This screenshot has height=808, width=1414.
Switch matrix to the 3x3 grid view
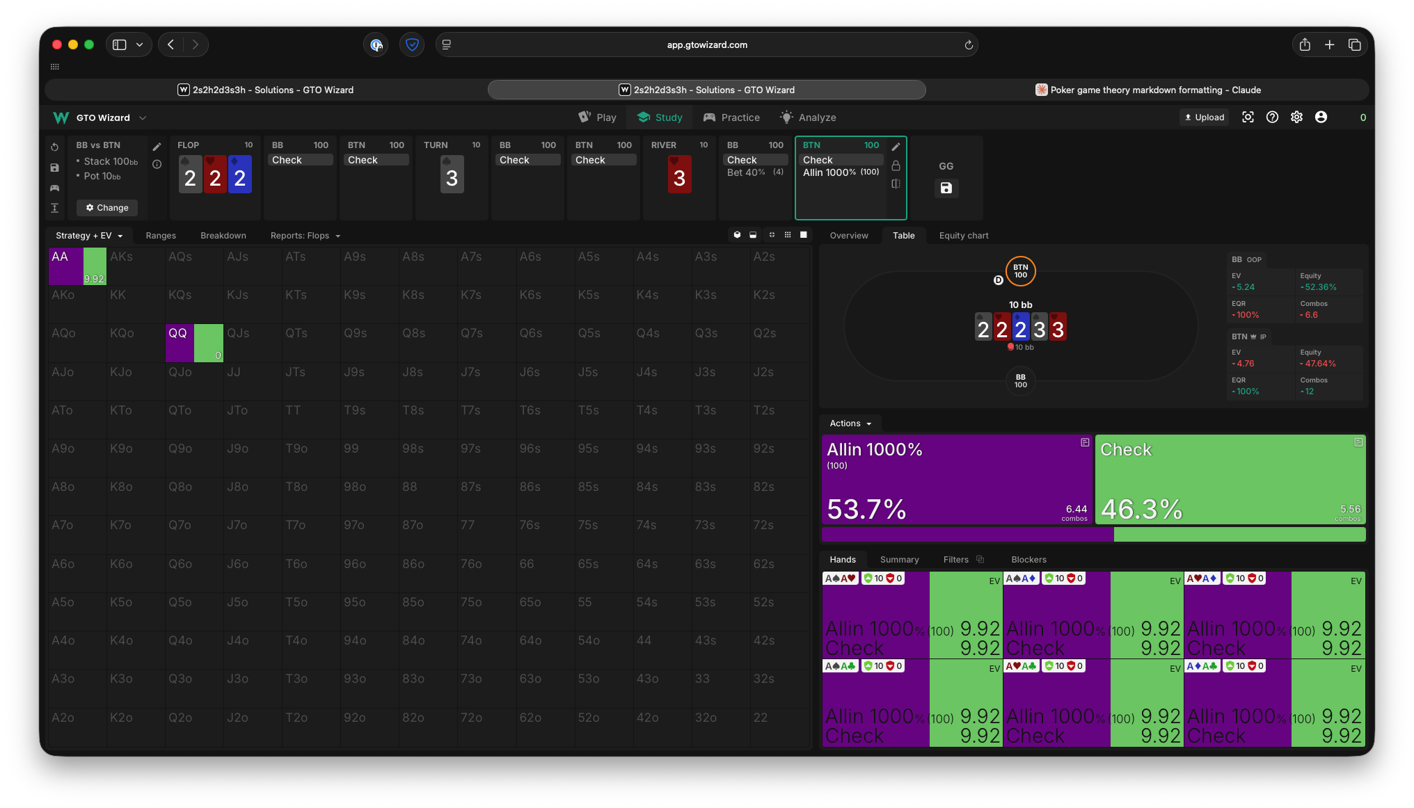point(788,235)
